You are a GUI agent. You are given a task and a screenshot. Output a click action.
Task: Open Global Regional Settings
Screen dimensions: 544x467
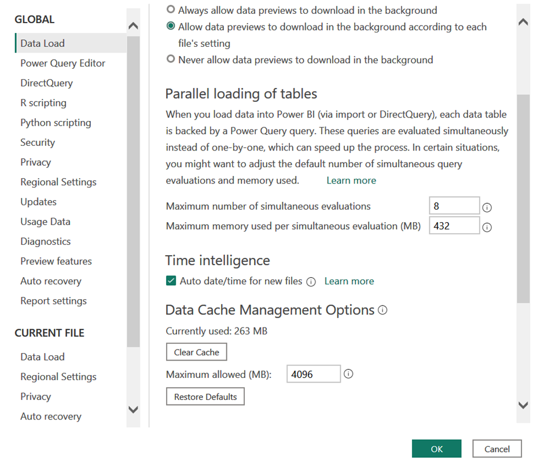coord(58,182)
